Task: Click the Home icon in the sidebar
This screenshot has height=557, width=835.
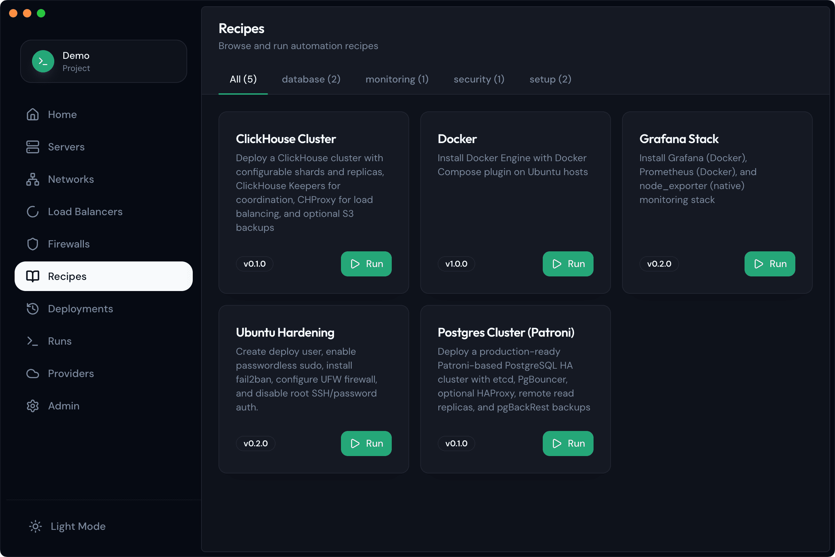Action: click(32, 115)
